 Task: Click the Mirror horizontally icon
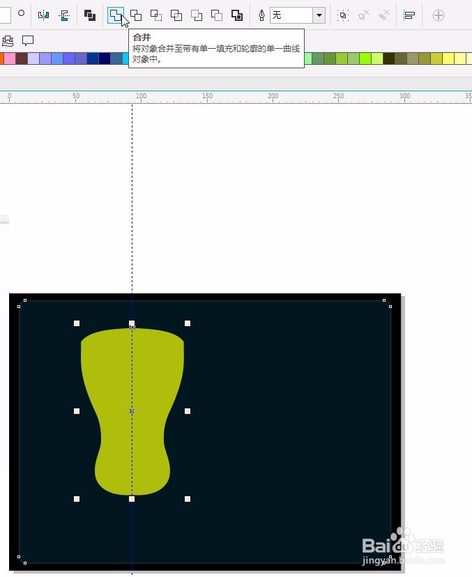43,15
